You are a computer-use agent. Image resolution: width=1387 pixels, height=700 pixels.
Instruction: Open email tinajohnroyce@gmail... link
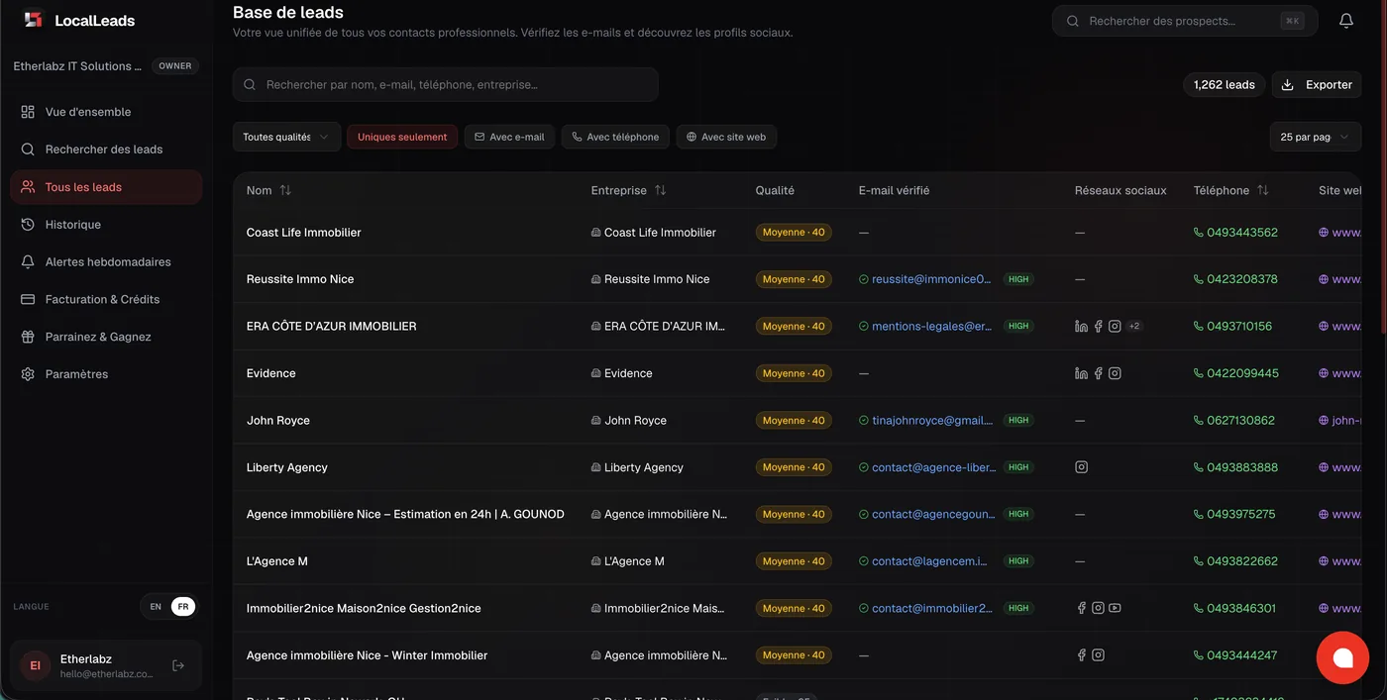coord(932,420)
